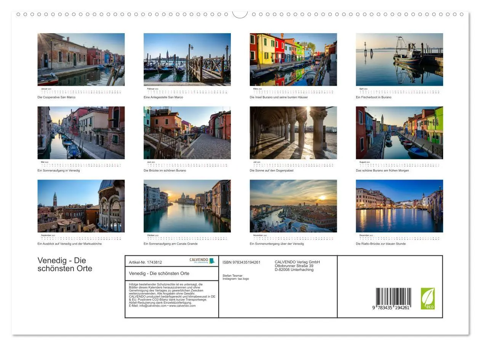Click author name 'Stefan Tesmar'
This screenshot has width=480, height=346.
click(x=232, y=276)
